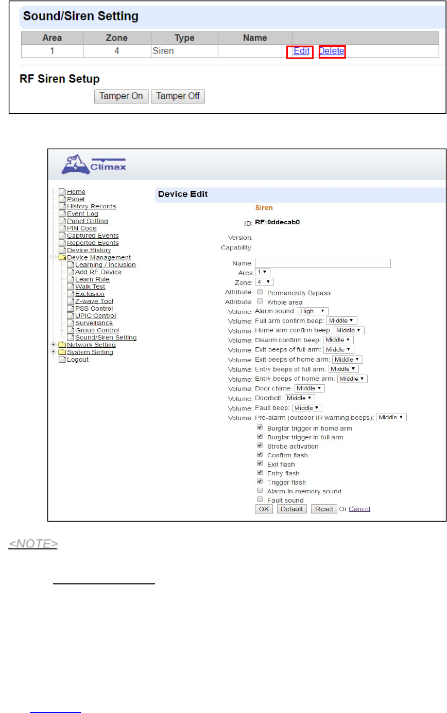
Task: Enable the Permanently Bypass checkbox
Action: [x=260, y=292]
